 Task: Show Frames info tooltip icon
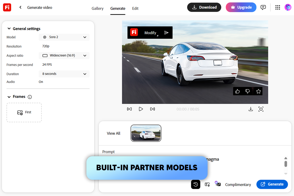[30, 97]
